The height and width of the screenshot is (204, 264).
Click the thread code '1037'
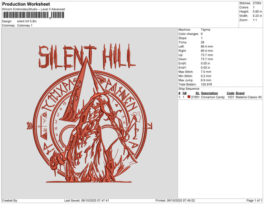click(x=231, y=97)
